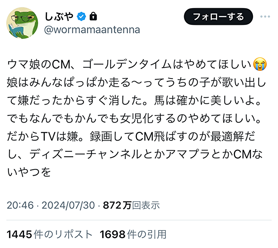Open the @wormamaantenna handle link
Viewport: 278px width, 248px height.
[92, 30]
